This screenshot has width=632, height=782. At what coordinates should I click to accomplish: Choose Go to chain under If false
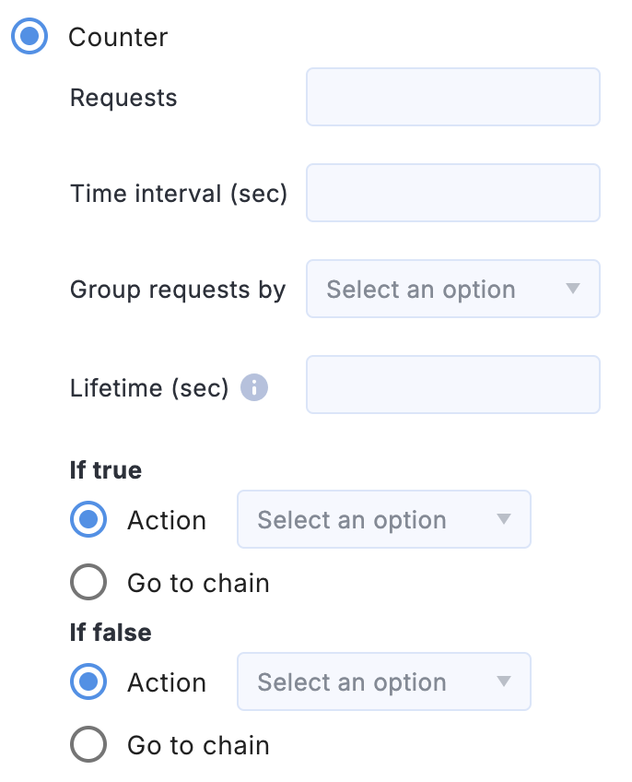88,744
